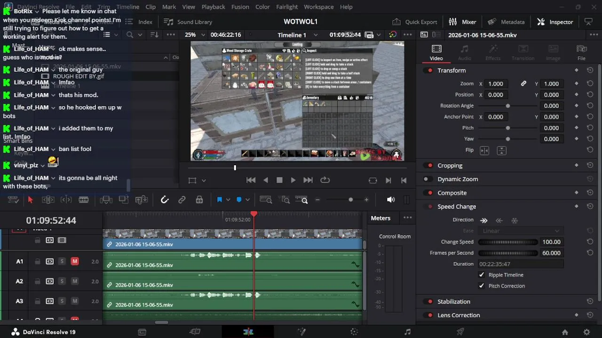602x338 pixels.
Task: Disable the Stabilization section toggle
Action: (428, 302)
